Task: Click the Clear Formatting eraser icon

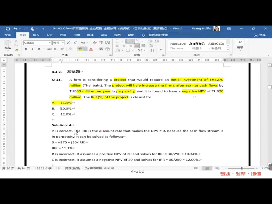Action: pyautogui.click(x=95, y=43)
